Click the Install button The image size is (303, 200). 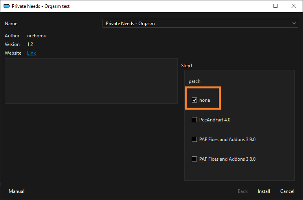tap(264, 191)
